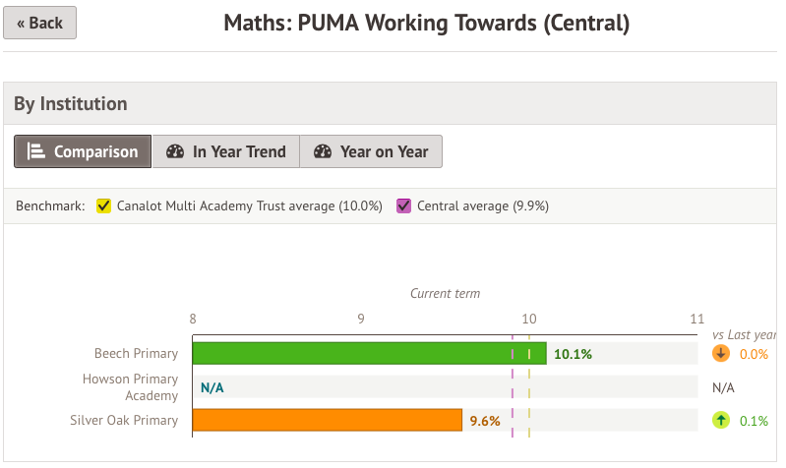Image resolution: width=786 pixels, height=468 pixels.
Task: Click the bar chart icon on Comparison
Action: (36, 151)
